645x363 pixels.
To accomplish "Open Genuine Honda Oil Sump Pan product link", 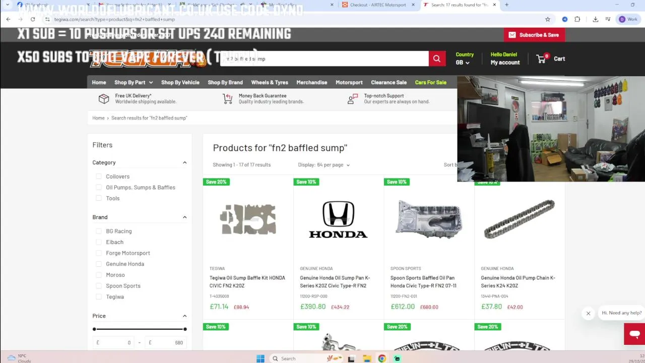I will click(x=335, y=282).
